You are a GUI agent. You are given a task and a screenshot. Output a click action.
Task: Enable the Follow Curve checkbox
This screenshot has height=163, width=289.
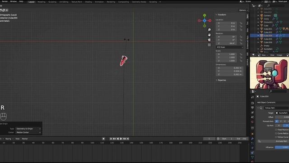(276, 137)
